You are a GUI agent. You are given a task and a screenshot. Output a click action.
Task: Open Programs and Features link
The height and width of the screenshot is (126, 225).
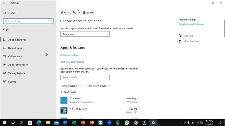(x=191, y=24)
